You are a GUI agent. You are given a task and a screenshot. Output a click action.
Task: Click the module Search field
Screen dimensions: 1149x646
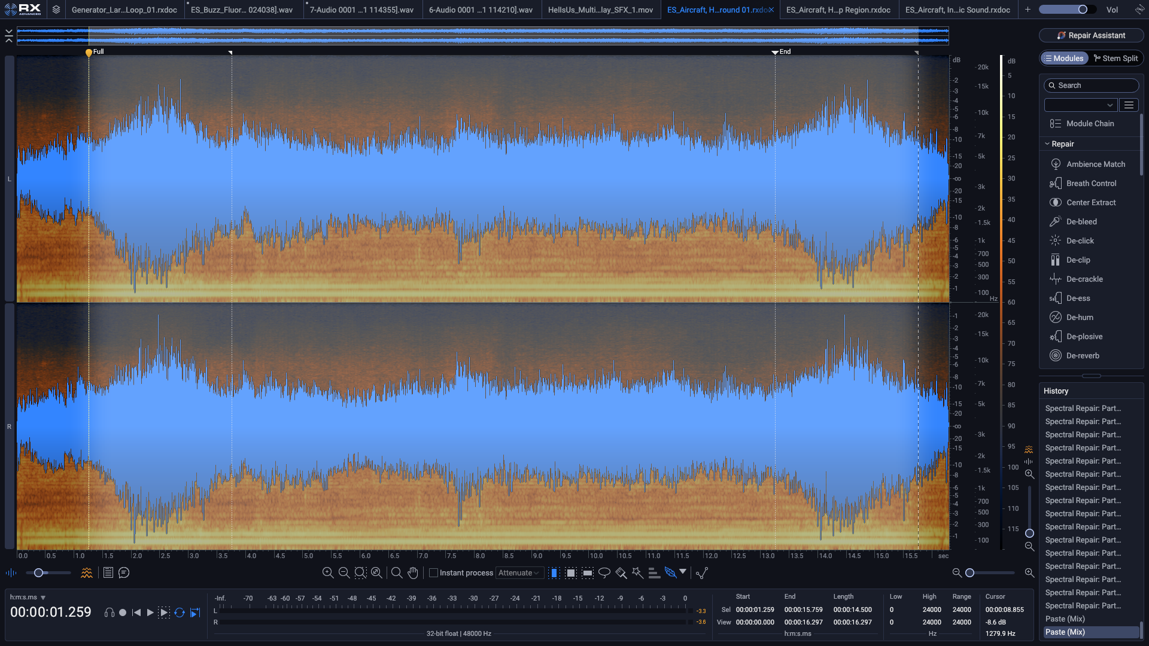[x=1091, y=86]
